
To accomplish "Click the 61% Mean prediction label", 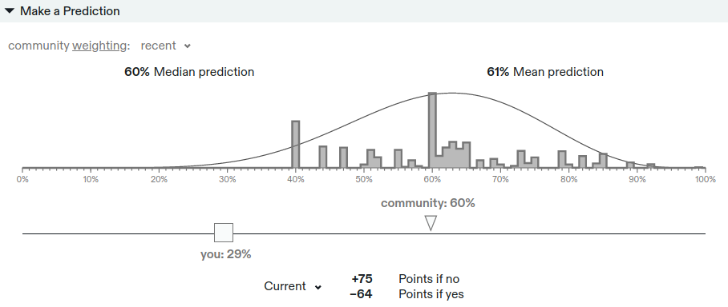I will (545, 72).
